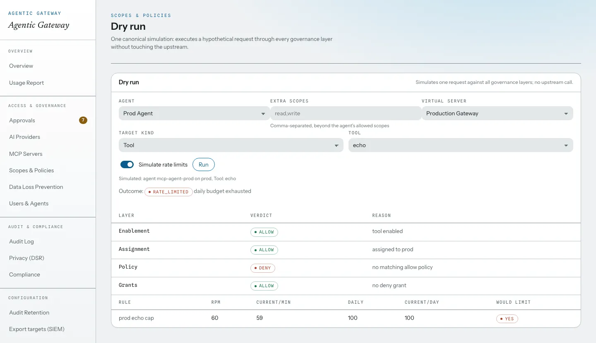
Task: Navigate to MCP Servers
Action: click(x=26, y=154)
